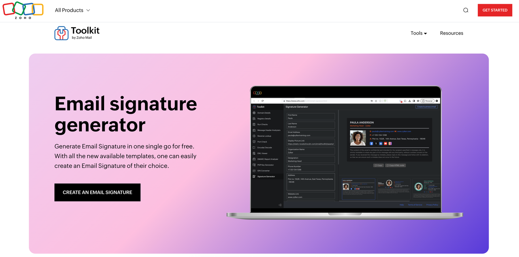Image resolution: width=519 pixels, height=257 pixels.
Task: Click the GET STARTED button
Action: coord(495,10)
